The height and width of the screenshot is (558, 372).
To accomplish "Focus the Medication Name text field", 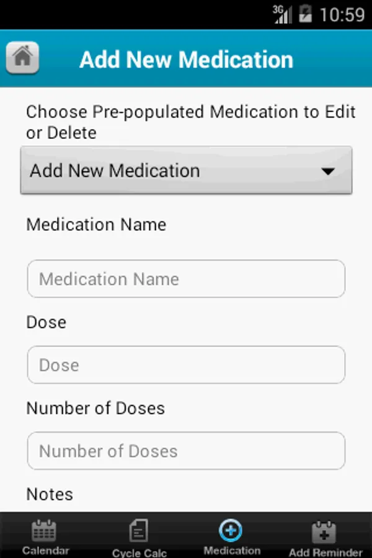I will [186, 279].
